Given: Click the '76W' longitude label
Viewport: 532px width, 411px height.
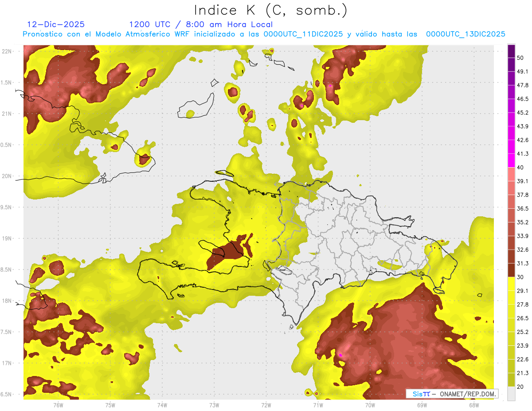Looking at the screenshot, I should pos(58,405).
